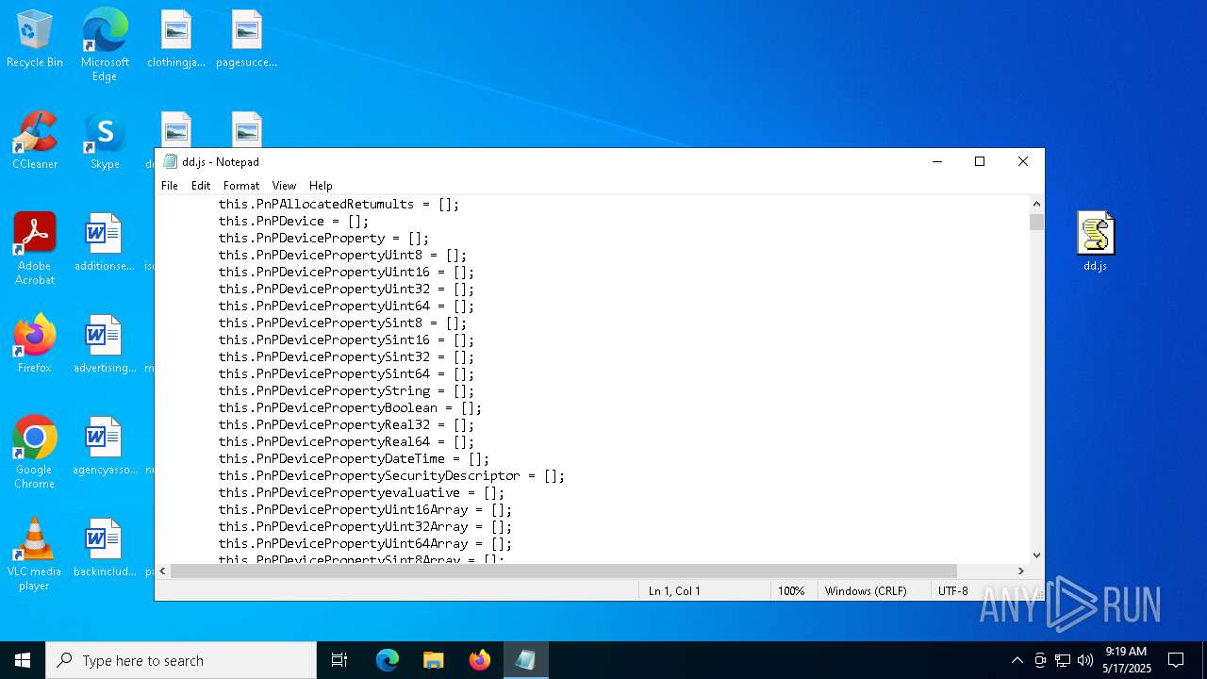This screenshot has width=1207, height=679.
Task: Click the PnPDevicePropertyevaluative line
Action: (361, 492)
